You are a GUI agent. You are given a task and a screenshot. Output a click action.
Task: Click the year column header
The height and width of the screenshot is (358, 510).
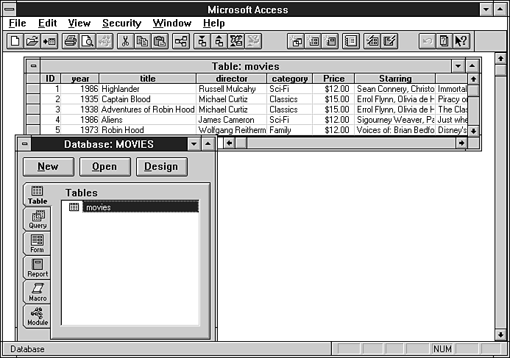click(80, 79)
